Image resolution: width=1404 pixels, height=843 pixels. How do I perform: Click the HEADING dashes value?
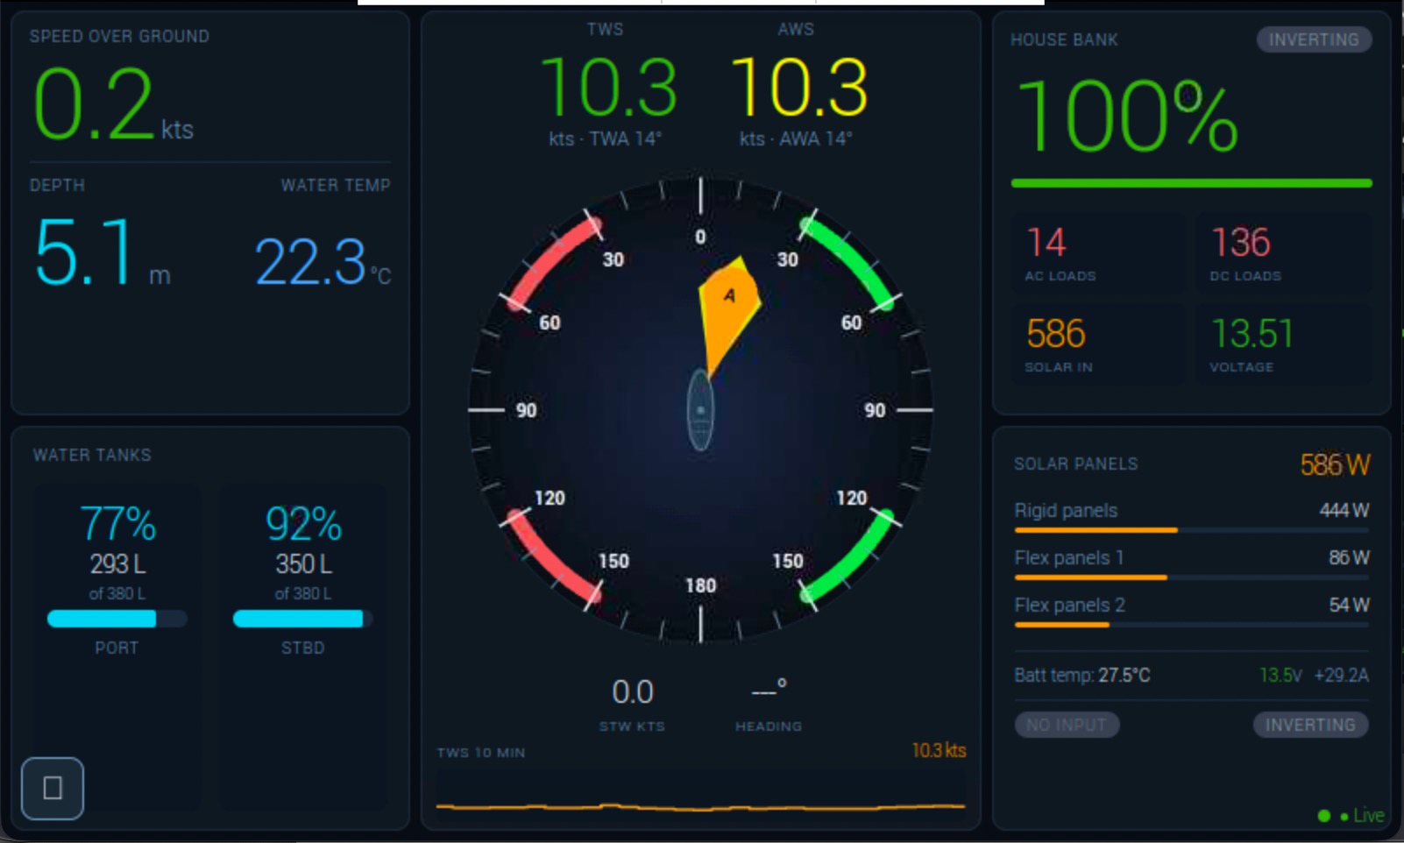769,691
